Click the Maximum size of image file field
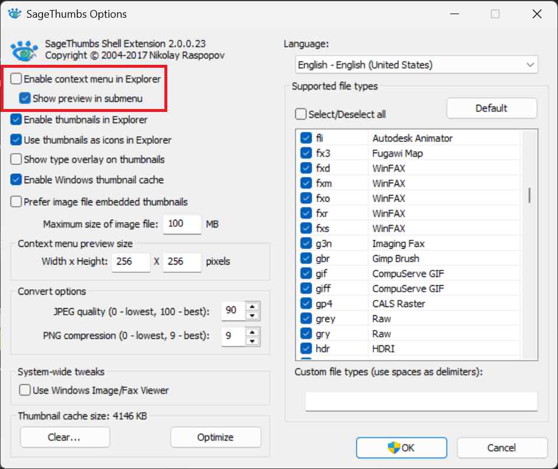This screenshot has height=469, width=558. [x=182, y=224]
